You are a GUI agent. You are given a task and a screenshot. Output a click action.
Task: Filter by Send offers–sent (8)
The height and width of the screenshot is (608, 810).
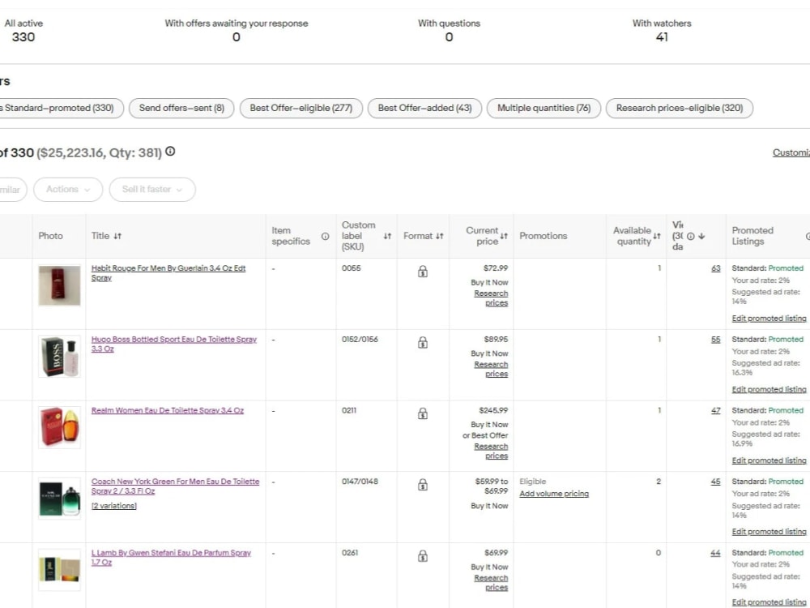point(181,108)
